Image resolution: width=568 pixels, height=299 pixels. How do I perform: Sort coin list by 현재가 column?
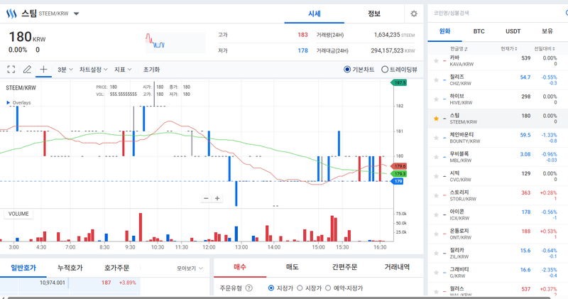pyautogui.click(x=508, y=49)
